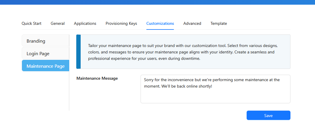
Task: Select the Customizations tab
Action: [x=160, y=24]
